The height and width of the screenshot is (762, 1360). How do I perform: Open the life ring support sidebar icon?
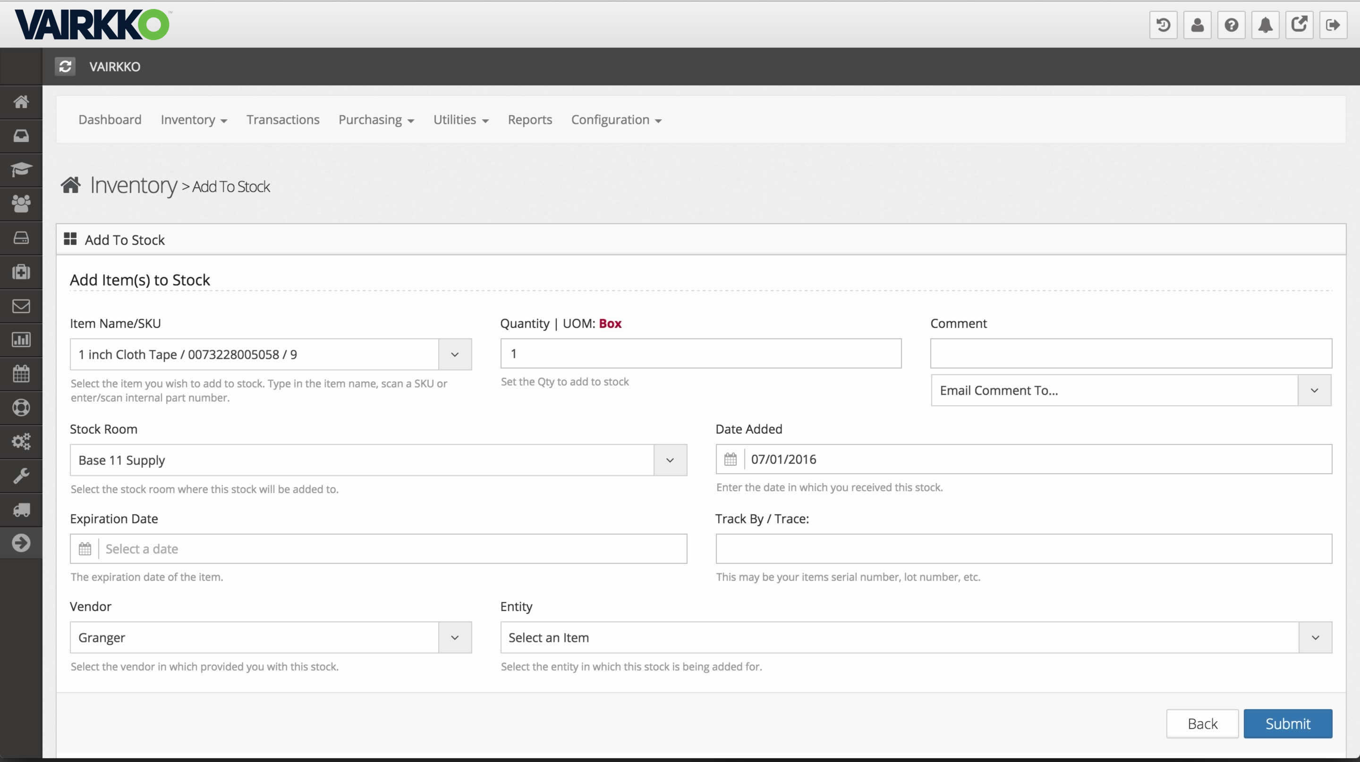click(x=21, y=408)
